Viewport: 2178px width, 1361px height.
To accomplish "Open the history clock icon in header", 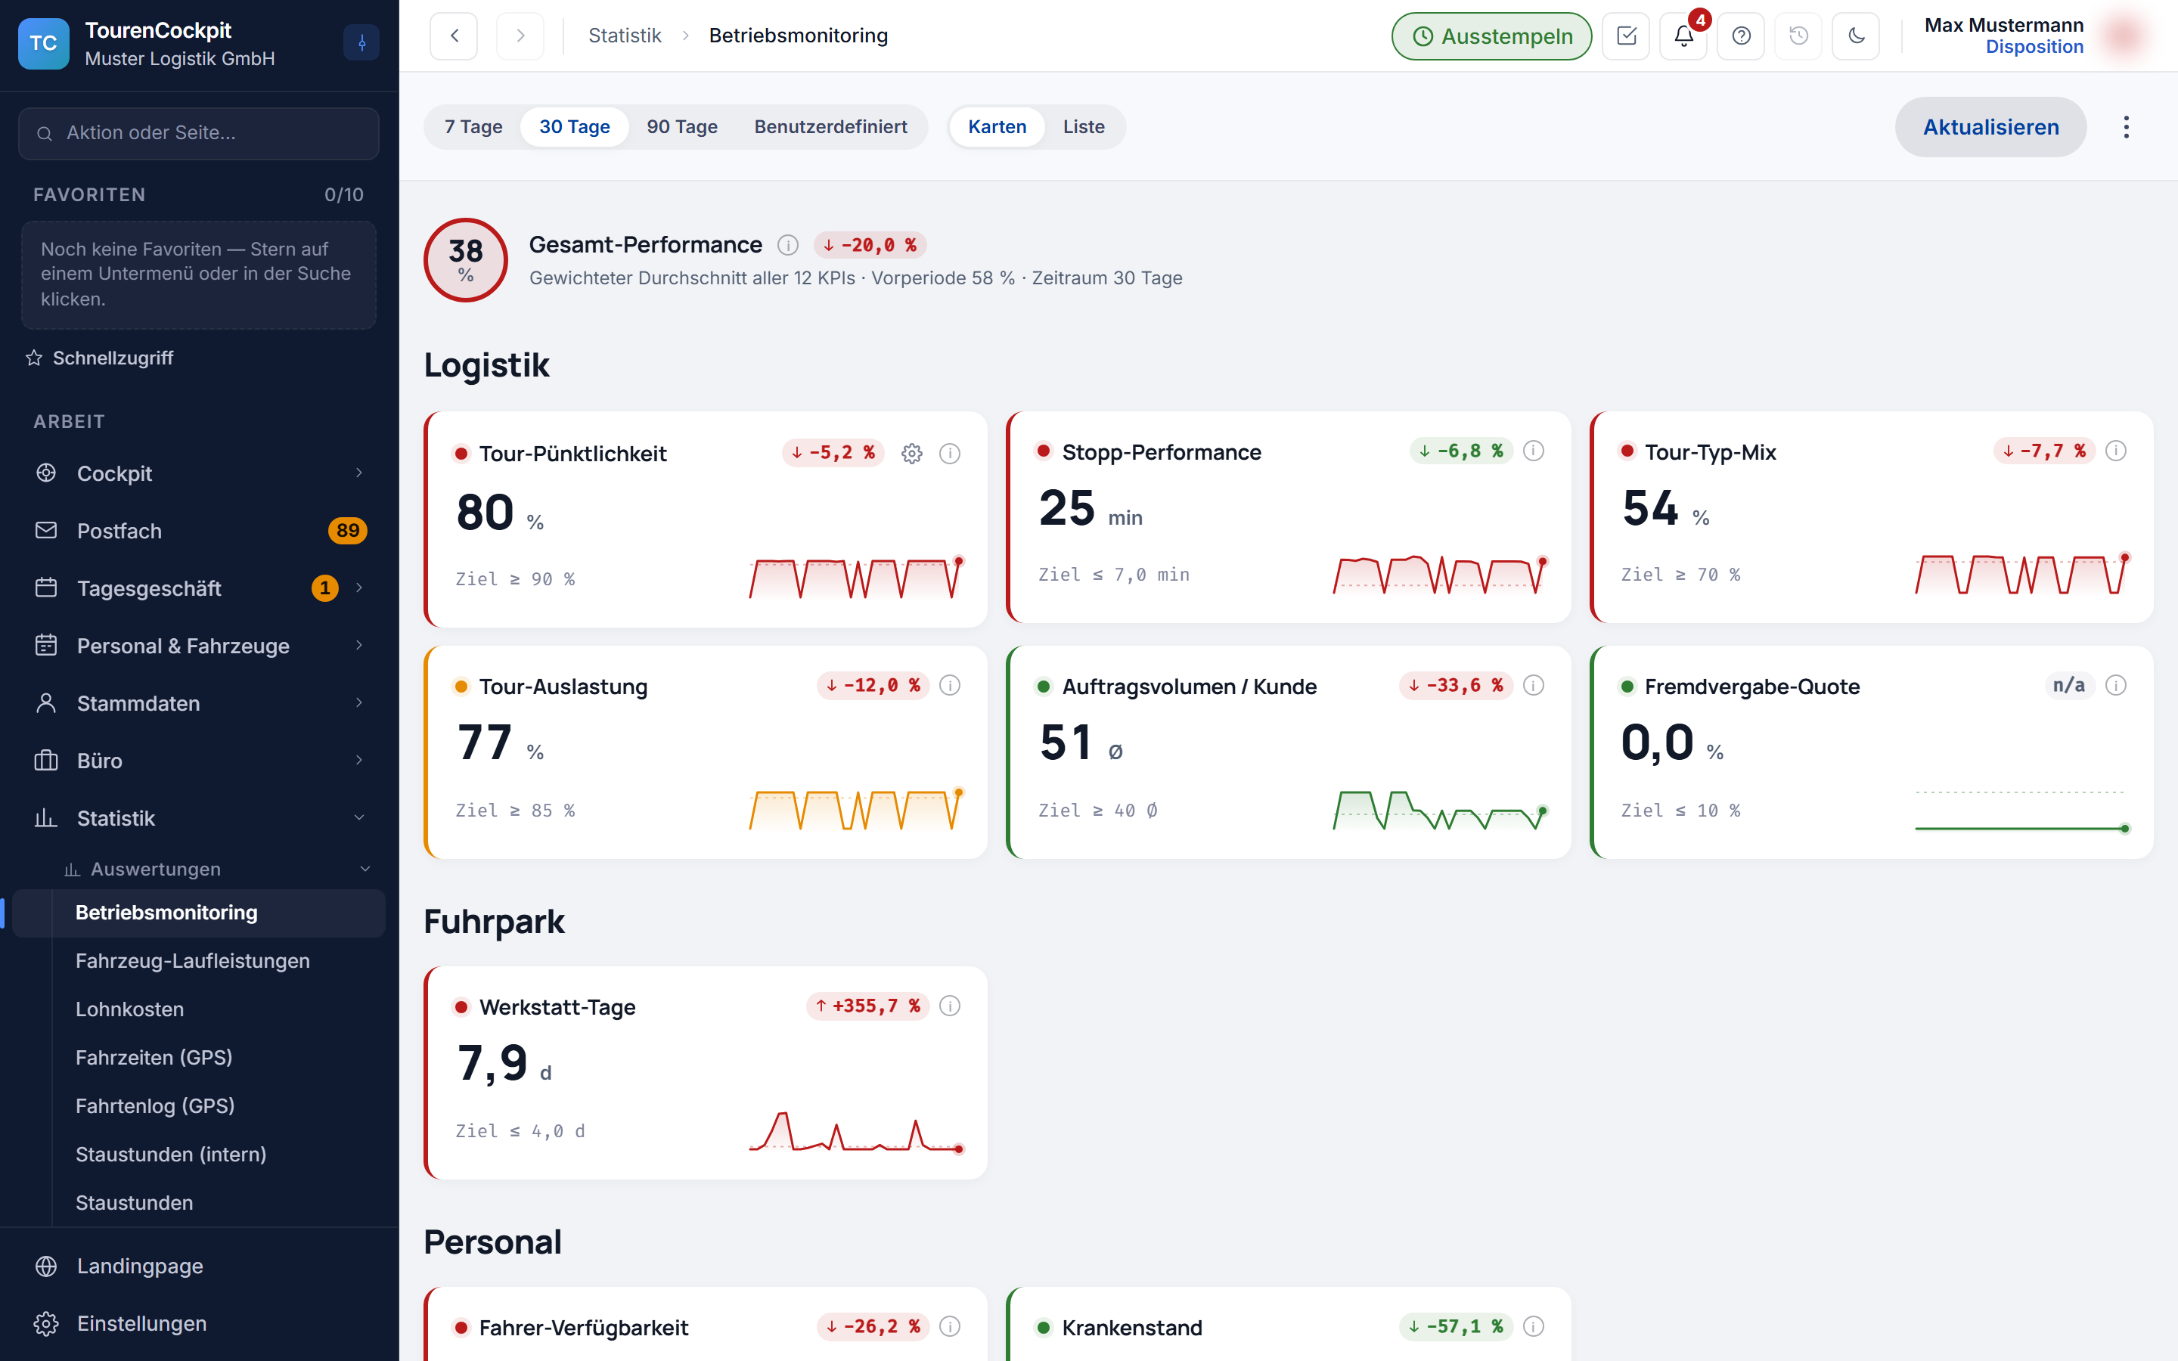I will 1799,36.
